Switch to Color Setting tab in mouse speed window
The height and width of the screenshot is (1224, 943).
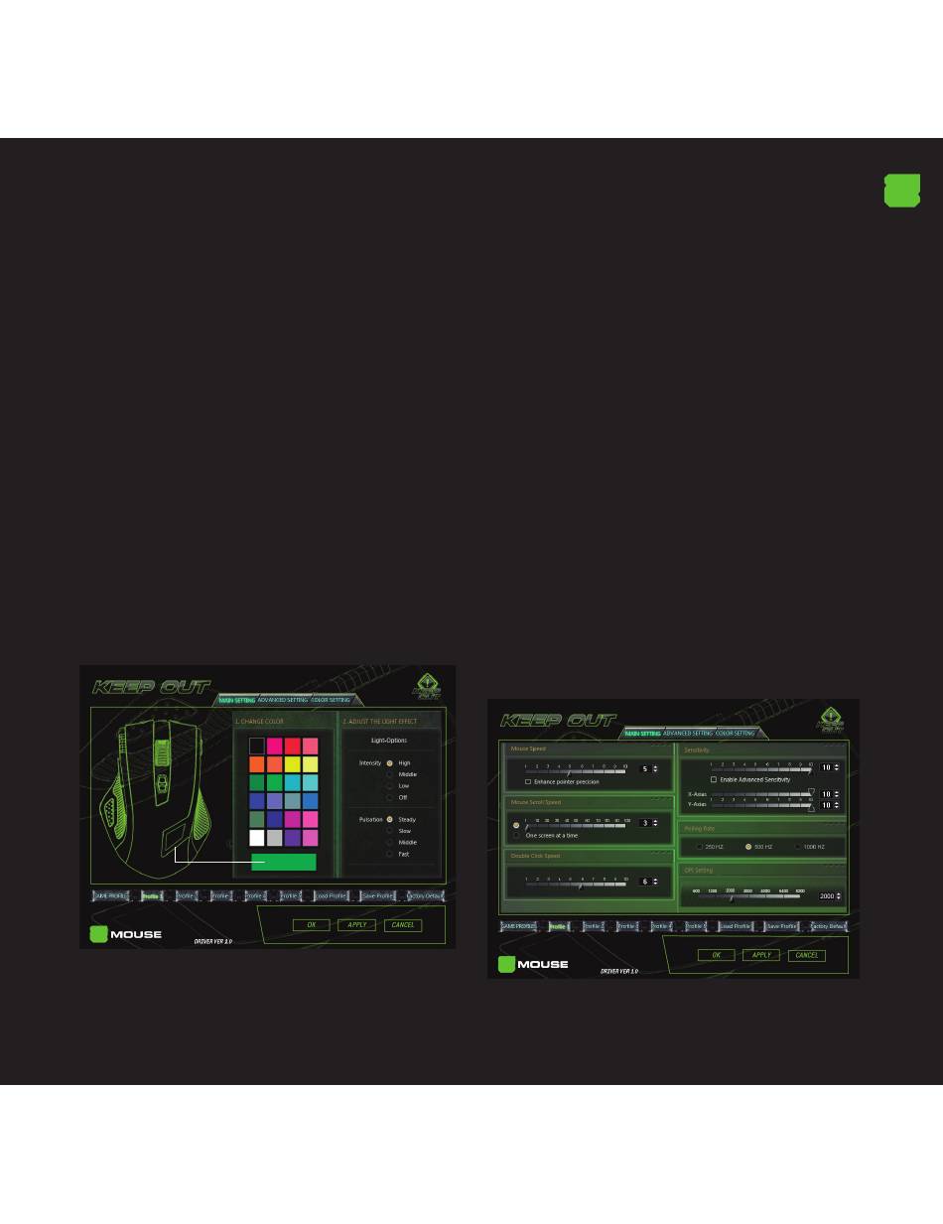pyautogui.click(x=736, y=734)
